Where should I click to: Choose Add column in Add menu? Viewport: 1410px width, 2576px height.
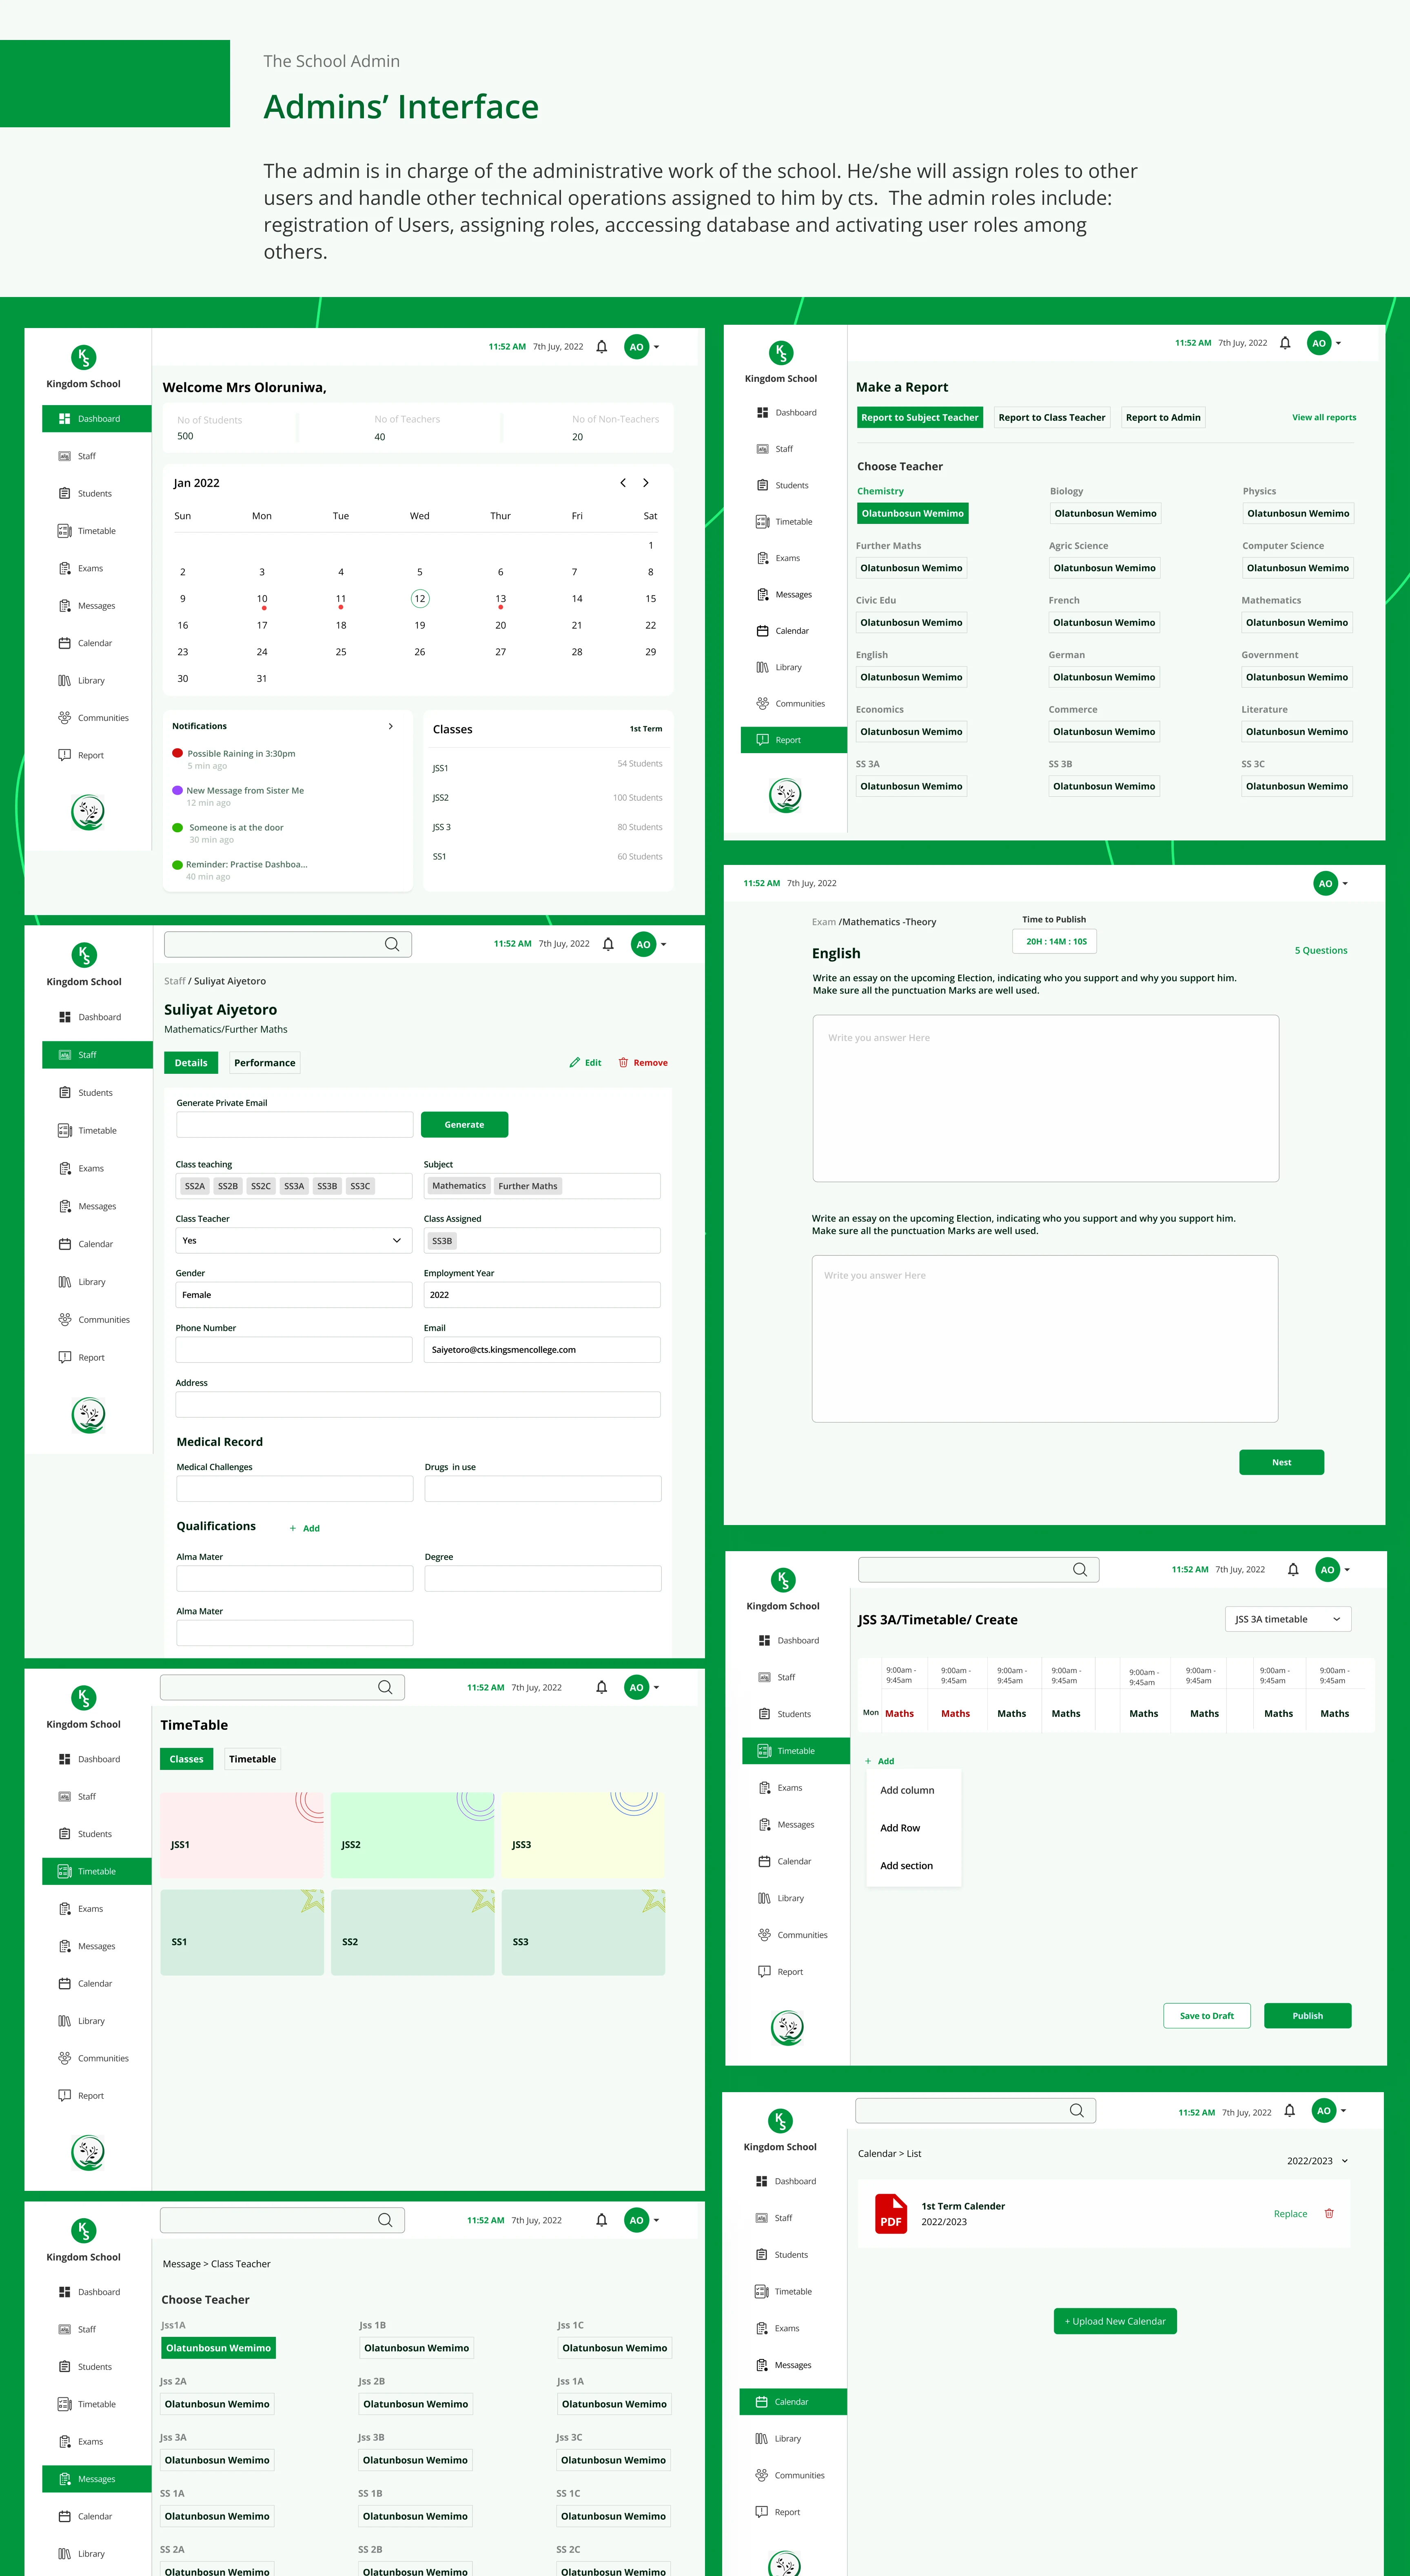coord(907,1791)
